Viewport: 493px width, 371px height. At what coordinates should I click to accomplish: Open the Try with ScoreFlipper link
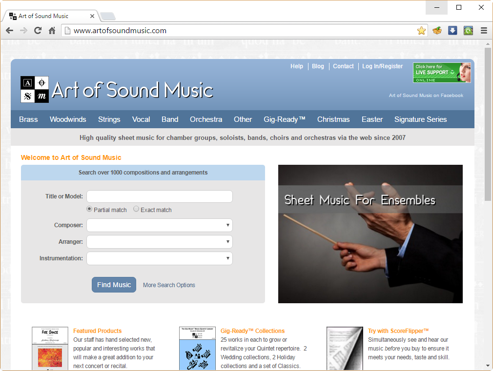pyautogui.click(x=398, y=331)
